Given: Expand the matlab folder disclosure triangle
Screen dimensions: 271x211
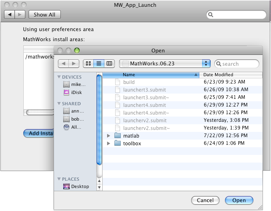Looking at the screenshot, I should 109,136.
